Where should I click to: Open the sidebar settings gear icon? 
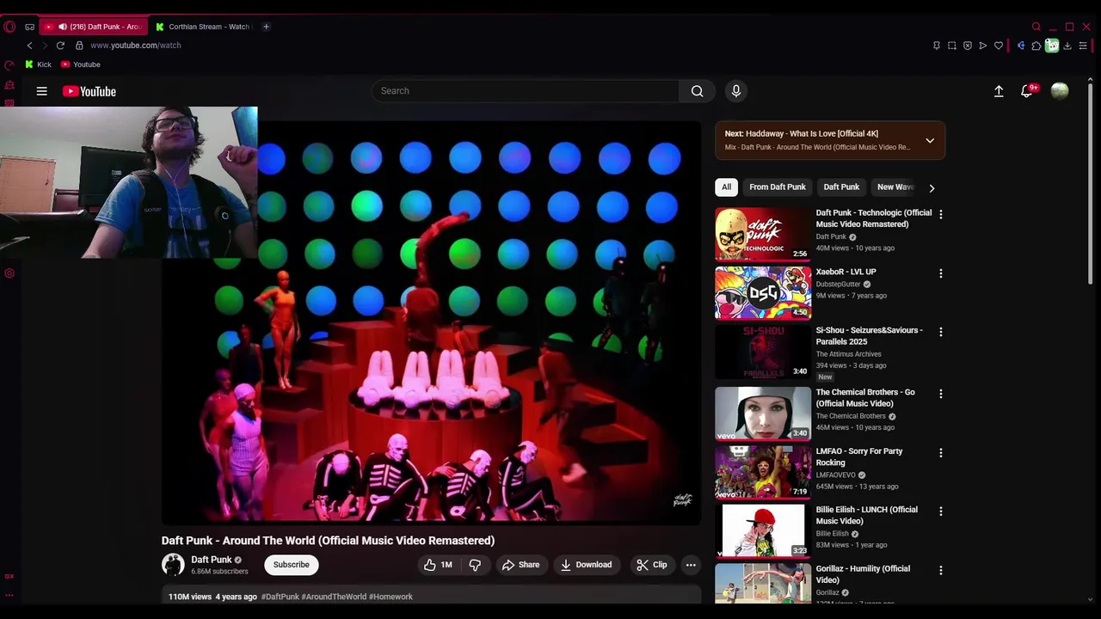9,273
